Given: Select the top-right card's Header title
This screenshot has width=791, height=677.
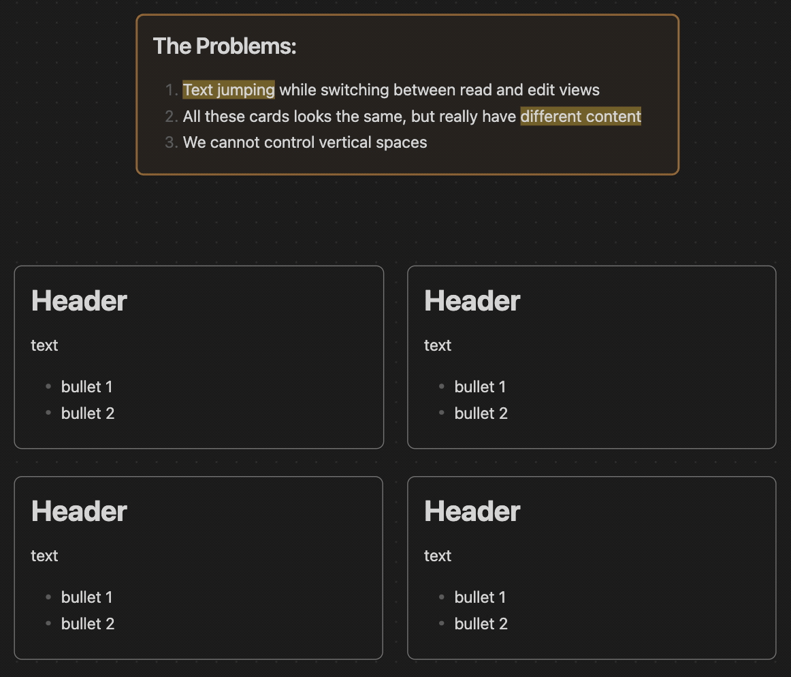Looking at the screenshot, I should click(x=472, y=301).
